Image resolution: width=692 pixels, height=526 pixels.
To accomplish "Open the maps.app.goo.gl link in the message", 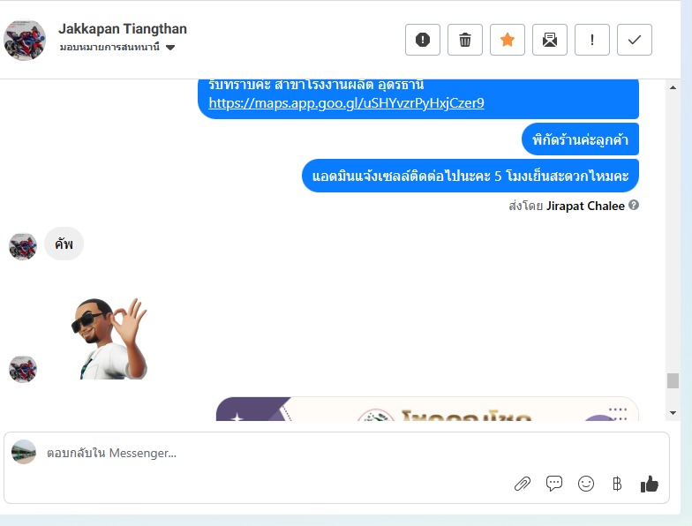I will [346, 102].
